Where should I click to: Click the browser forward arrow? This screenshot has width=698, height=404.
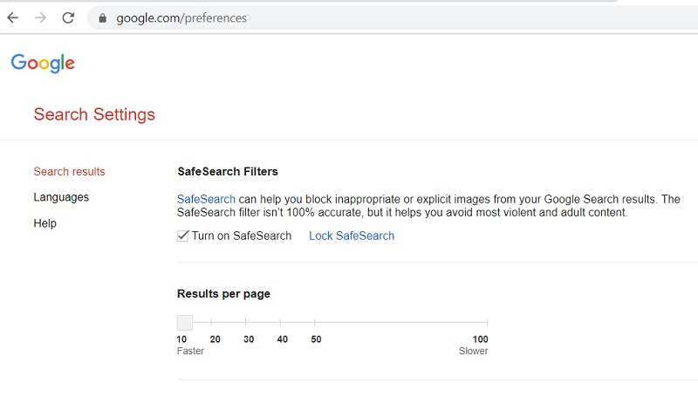click(40, 17)
